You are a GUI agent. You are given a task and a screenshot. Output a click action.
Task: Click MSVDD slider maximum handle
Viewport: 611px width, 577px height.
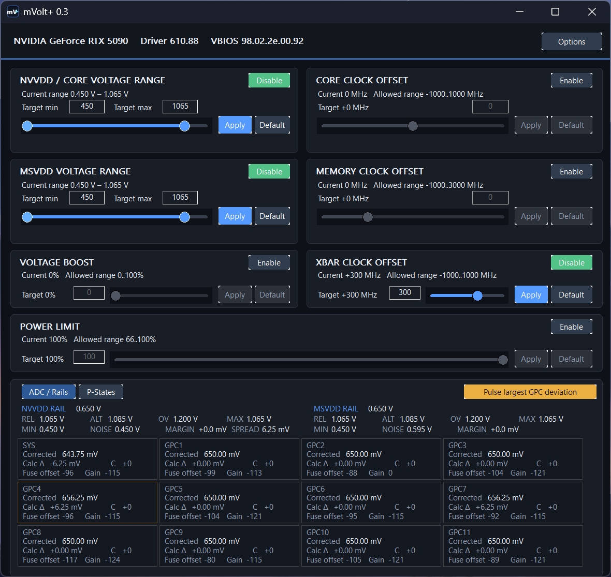(x=185, y=217)
